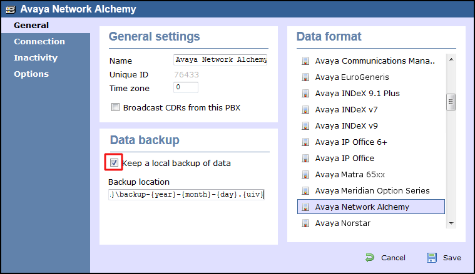Switch to the Inactivity tab
Viewport: 475px width, 274px height.
(36, 58)
